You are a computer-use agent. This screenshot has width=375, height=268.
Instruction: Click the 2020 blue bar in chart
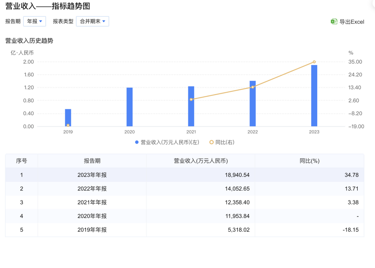pos(129,107)
